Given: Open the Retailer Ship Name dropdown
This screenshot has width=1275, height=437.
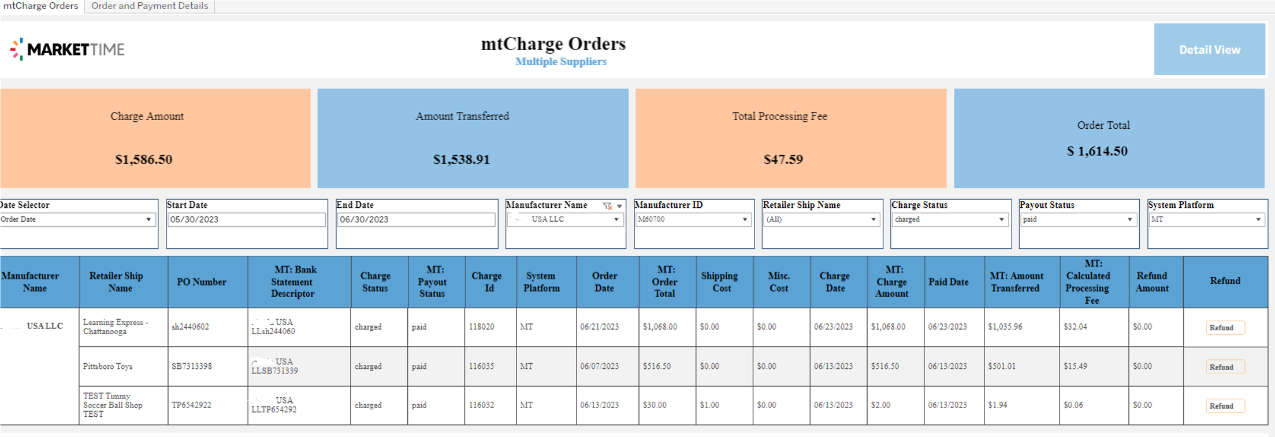Looking at the screenshot, I should [821, 219].
